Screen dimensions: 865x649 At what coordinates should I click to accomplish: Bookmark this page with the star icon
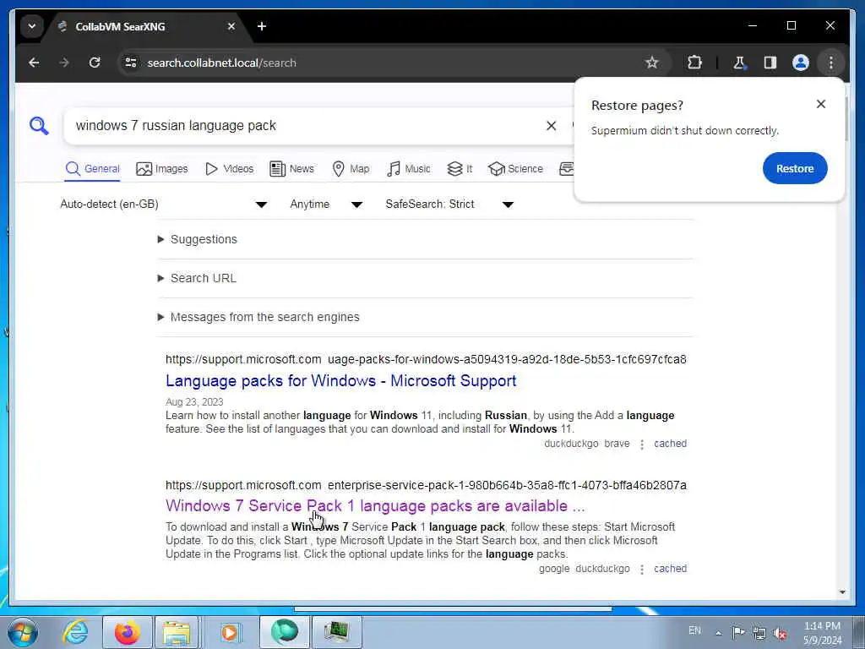651,63
